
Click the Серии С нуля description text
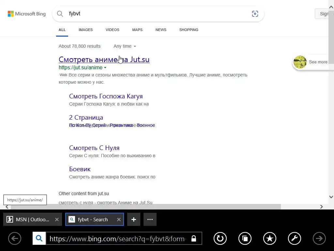tap(112, 156)
